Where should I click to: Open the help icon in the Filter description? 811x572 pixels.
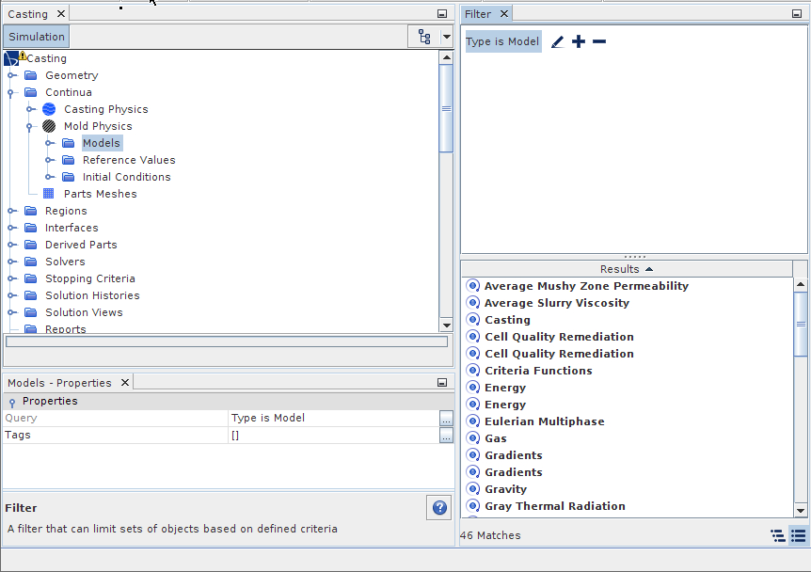pyautogui.click(x=439, y=508)
